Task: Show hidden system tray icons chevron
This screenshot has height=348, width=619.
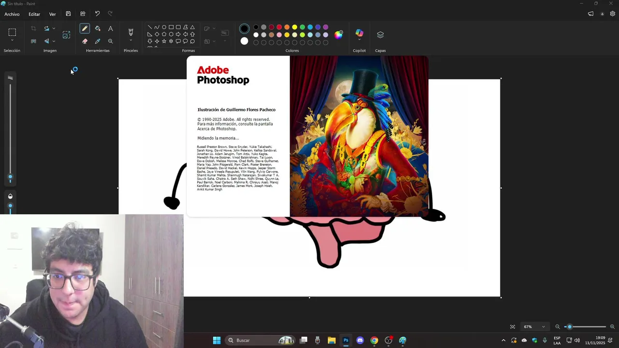Action: tap(503, 340)
